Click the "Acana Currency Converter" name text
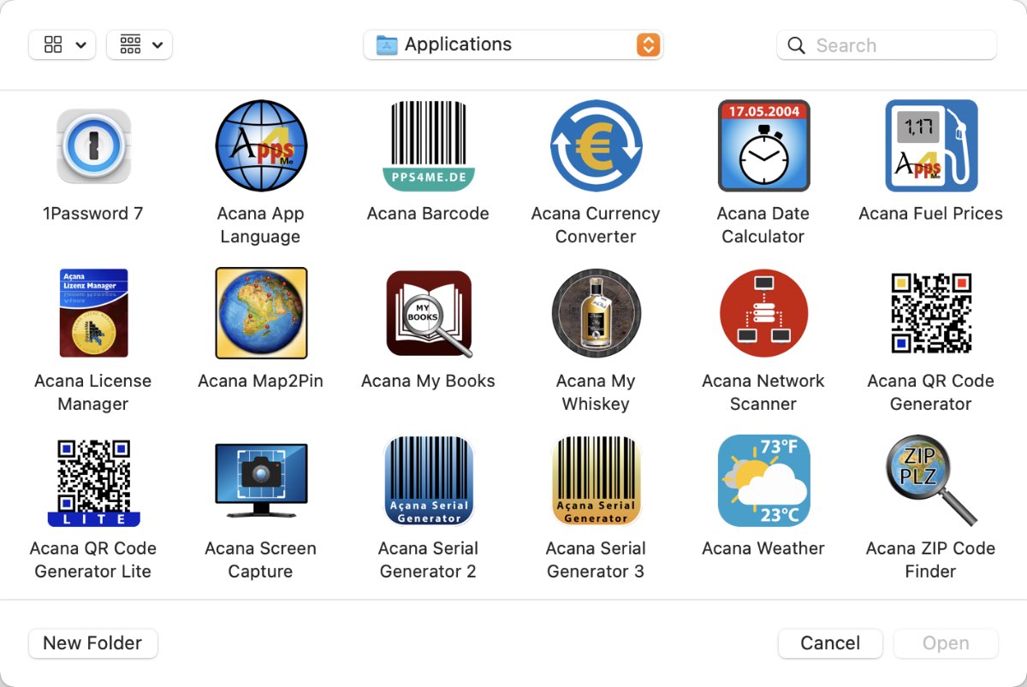 click(596, 225)
